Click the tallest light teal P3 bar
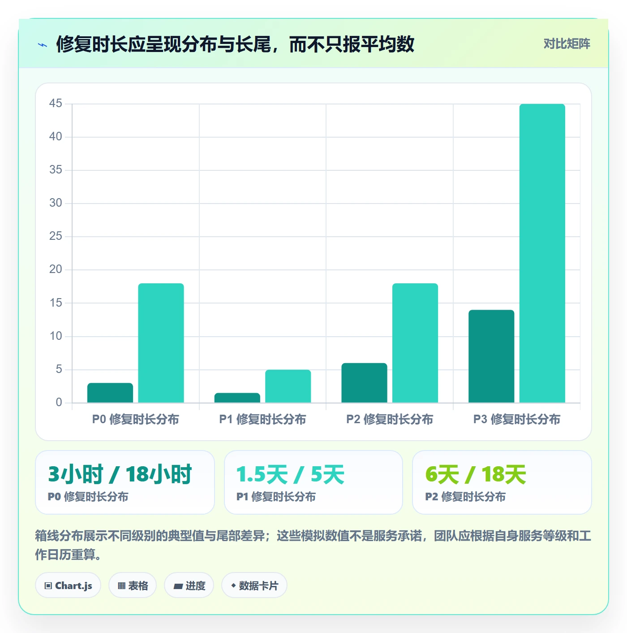 tap(542, 253)
